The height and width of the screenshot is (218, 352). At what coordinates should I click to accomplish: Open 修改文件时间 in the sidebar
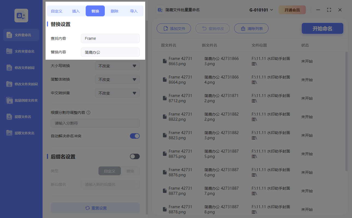point(21,68)
